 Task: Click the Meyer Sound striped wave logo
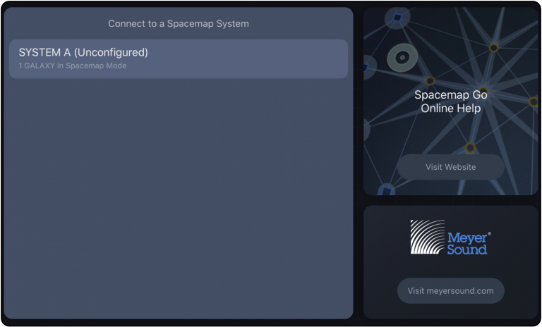coord(427,237)
